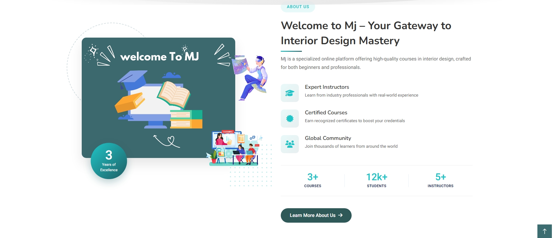Click the 5+ Instructors statistic
This screenshot has width=557, height=238.
[440, 180]
